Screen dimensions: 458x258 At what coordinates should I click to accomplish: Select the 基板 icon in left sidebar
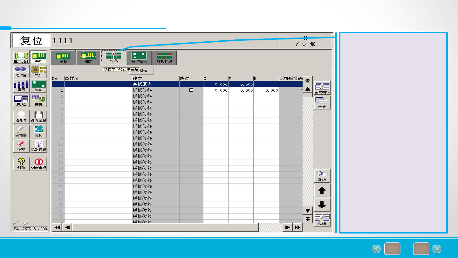(39, 57)
